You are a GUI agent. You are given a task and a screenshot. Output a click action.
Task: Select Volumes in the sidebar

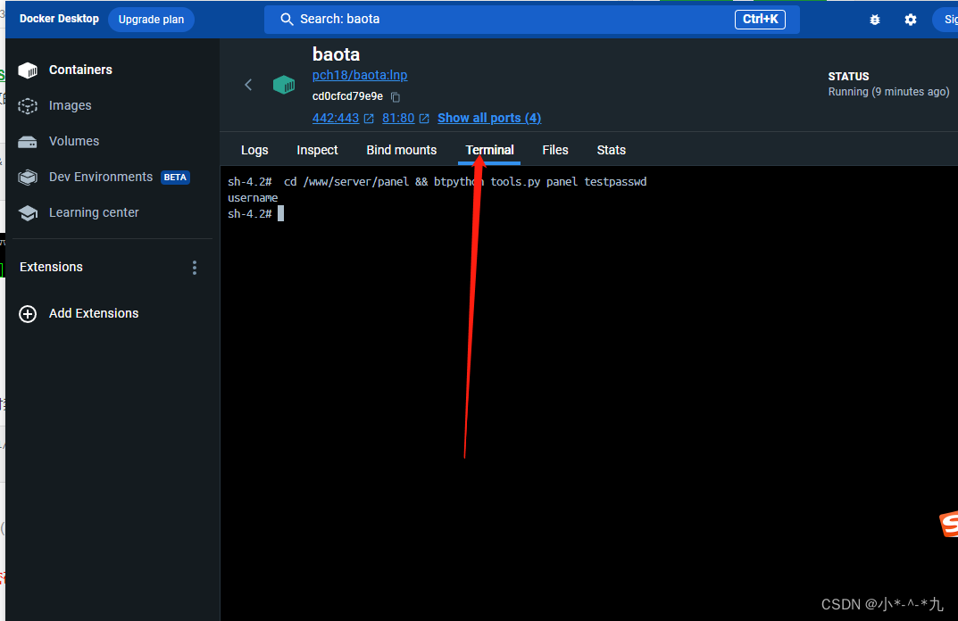click(74, 141)
